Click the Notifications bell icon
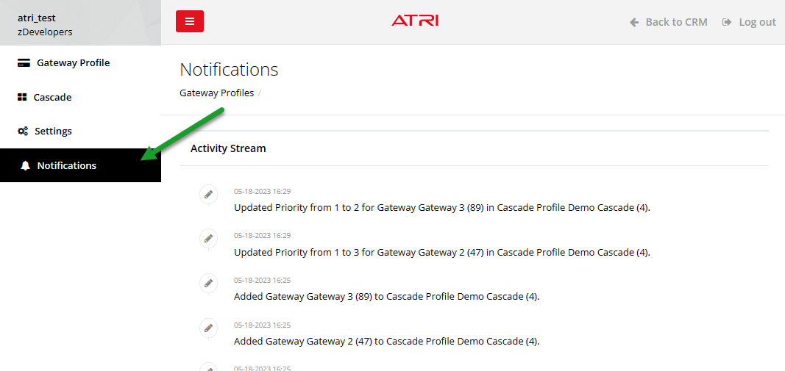The image size is (785, 371). point(26,166)
